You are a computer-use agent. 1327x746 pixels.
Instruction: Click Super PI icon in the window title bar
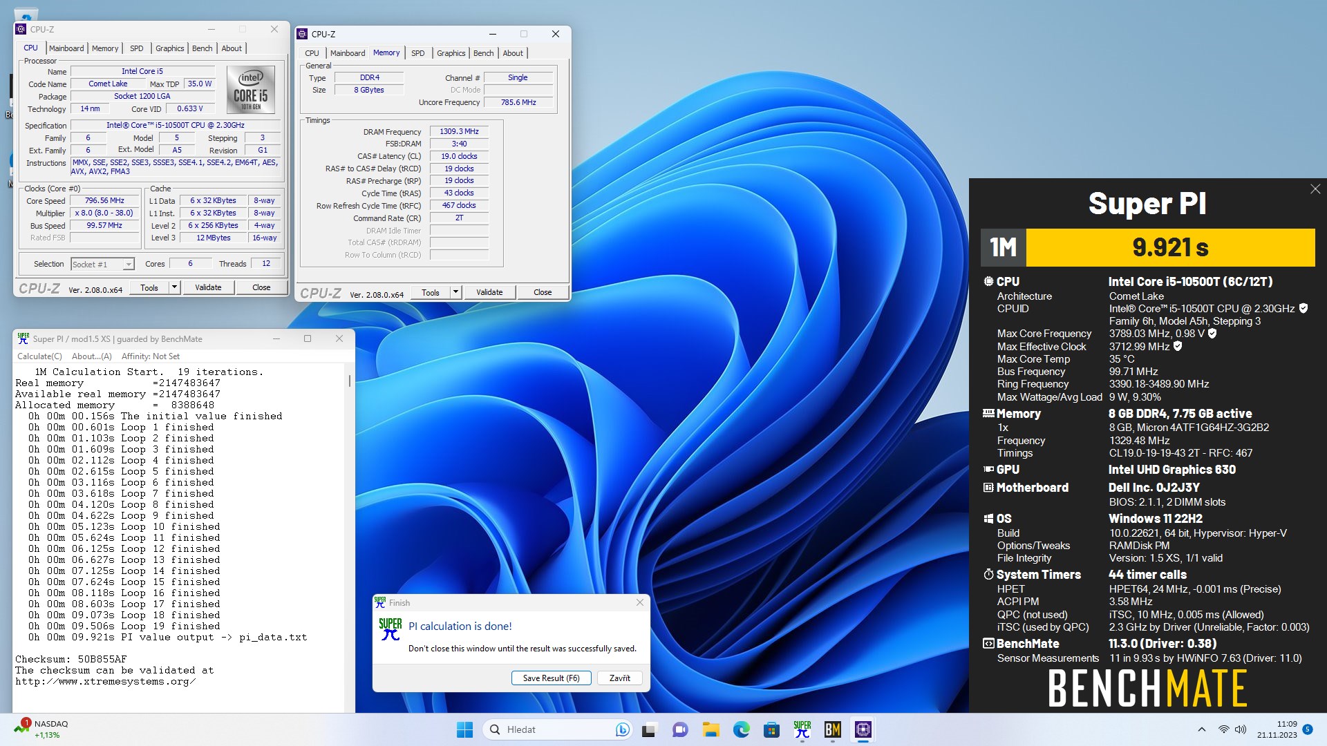pos(23,338)
